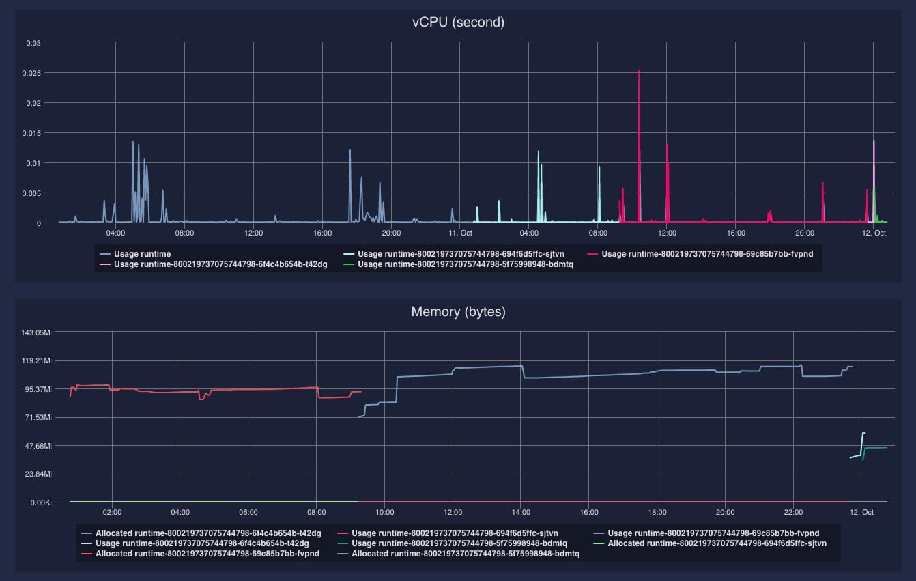
Task: Click the 23.84Mi y-axis value
Action: click(39, 474)
